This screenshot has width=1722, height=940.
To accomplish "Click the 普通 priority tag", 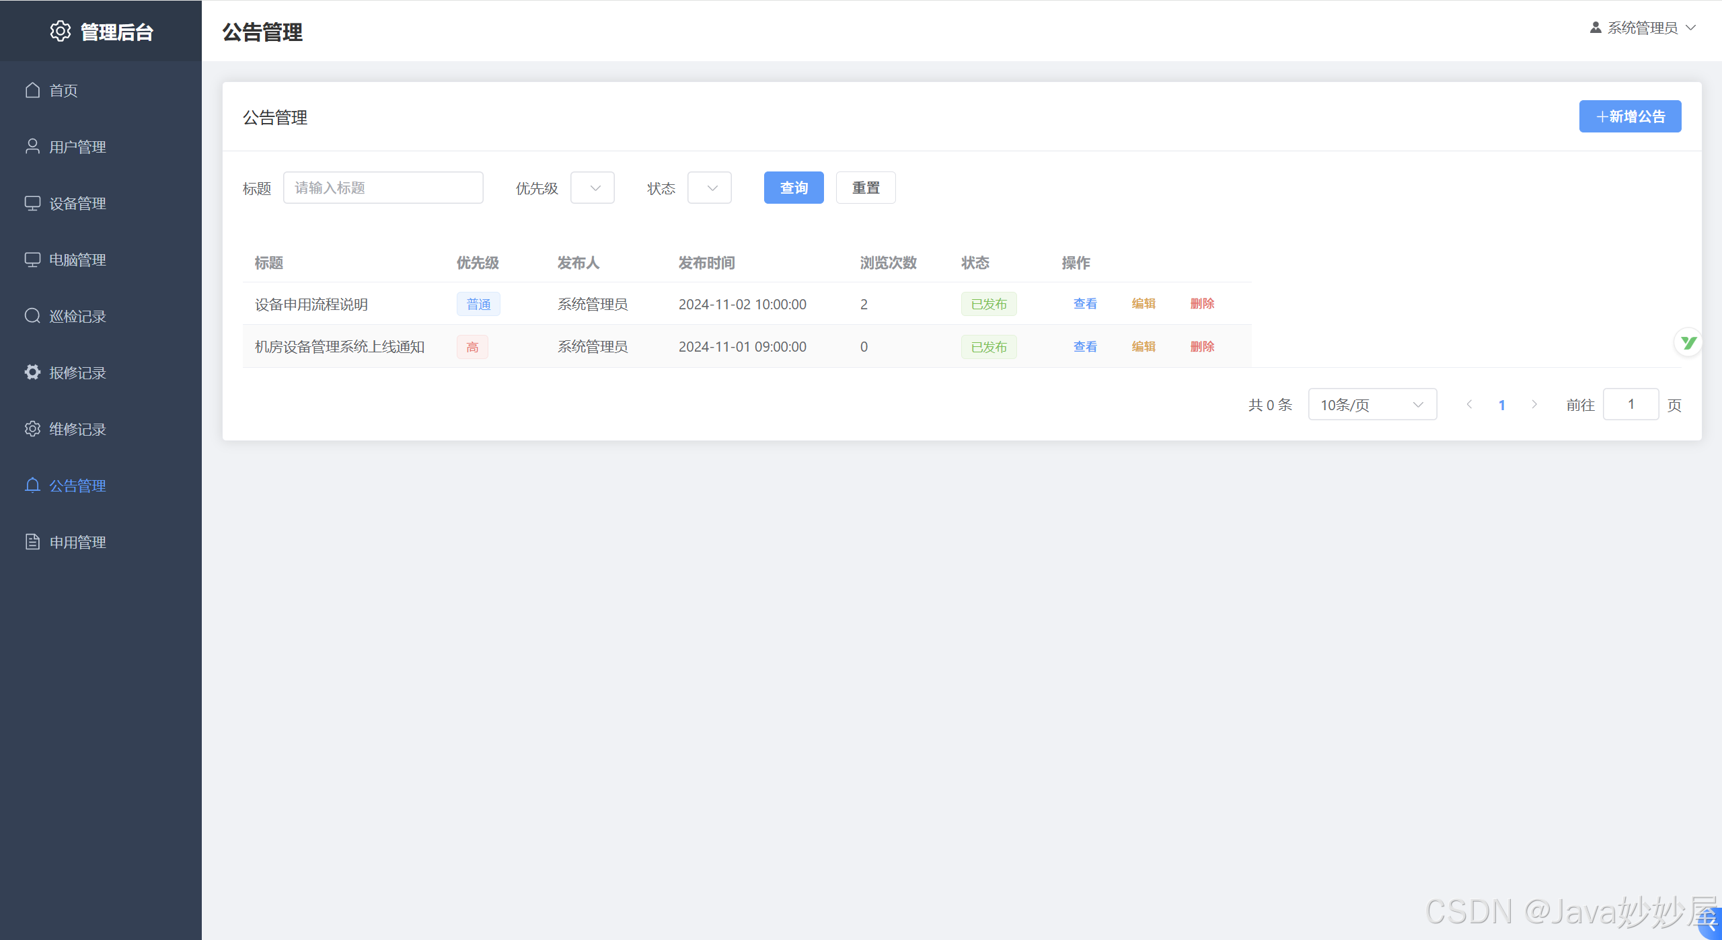I will pos(478,304).
